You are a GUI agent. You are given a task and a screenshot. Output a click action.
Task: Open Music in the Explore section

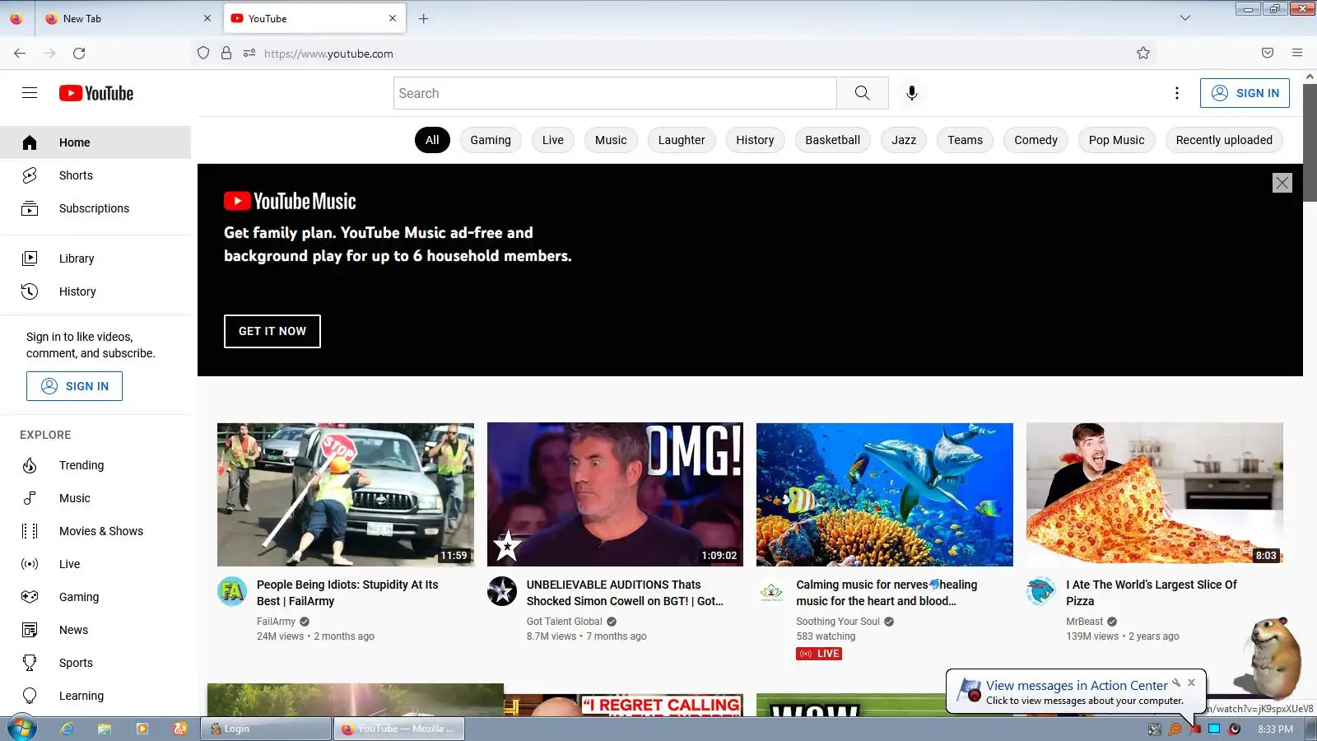(95, 498)
